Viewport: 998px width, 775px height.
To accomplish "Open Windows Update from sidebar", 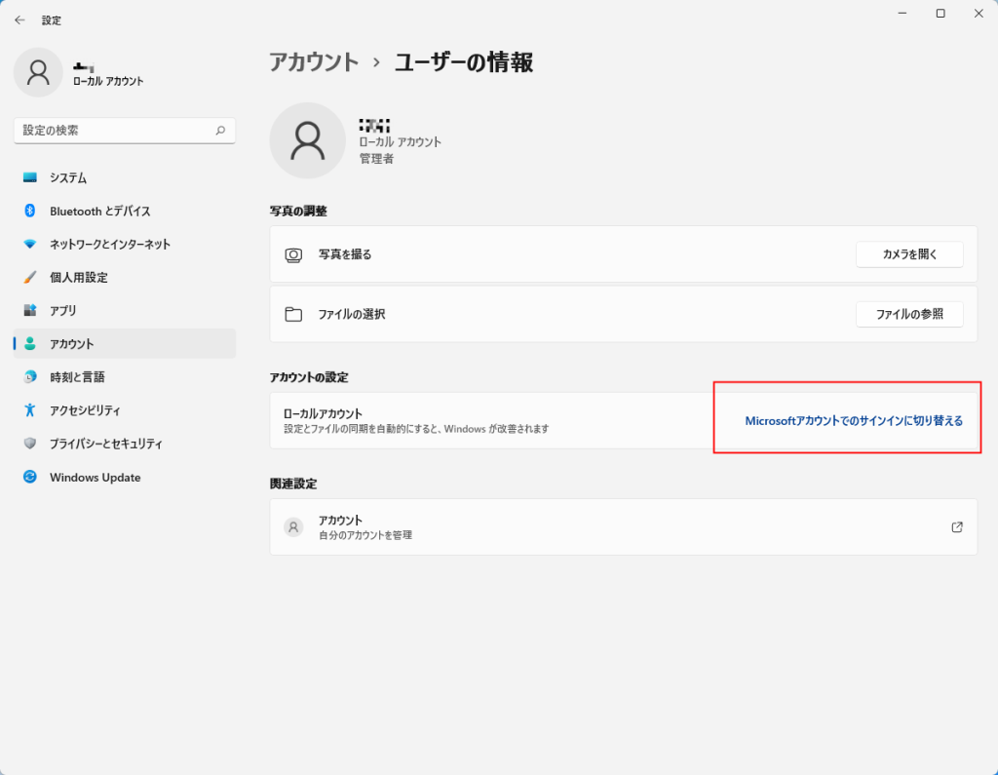I will point(95,477).
